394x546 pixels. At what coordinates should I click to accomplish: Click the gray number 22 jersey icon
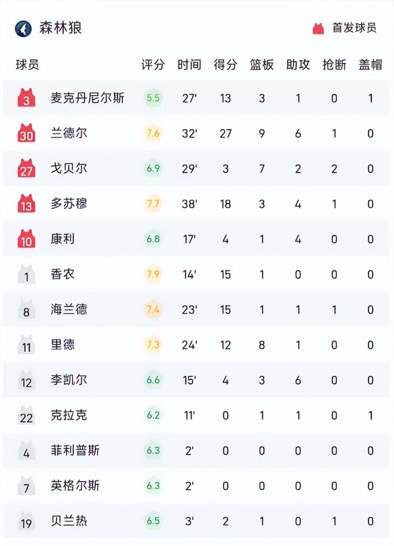coord(26,415)
